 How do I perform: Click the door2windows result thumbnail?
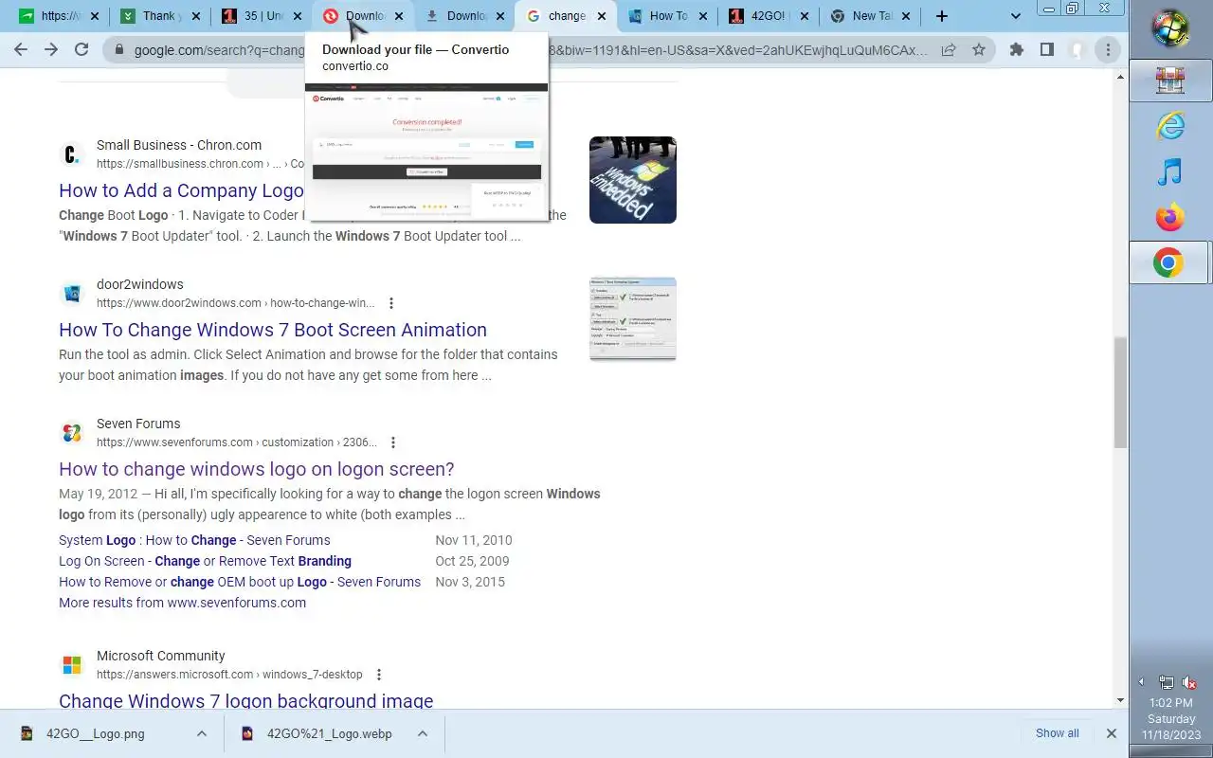(633, 318)
